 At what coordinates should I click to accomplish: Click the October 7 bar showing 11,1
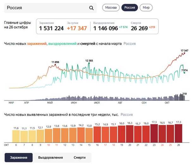[x=24, y=137]
